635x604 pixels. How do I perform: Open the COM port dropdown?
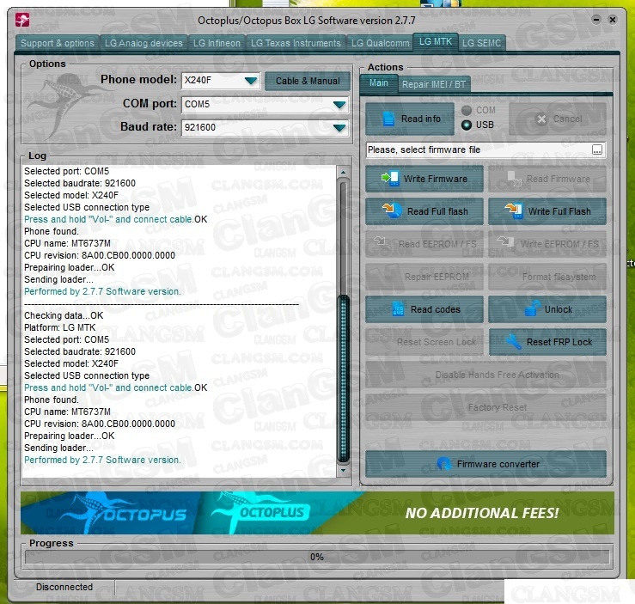tap(339, 105)
